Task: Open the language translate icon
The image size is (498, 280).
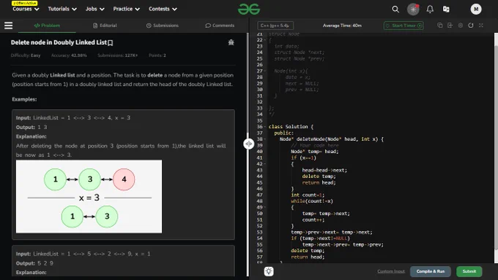Action: 446,10
